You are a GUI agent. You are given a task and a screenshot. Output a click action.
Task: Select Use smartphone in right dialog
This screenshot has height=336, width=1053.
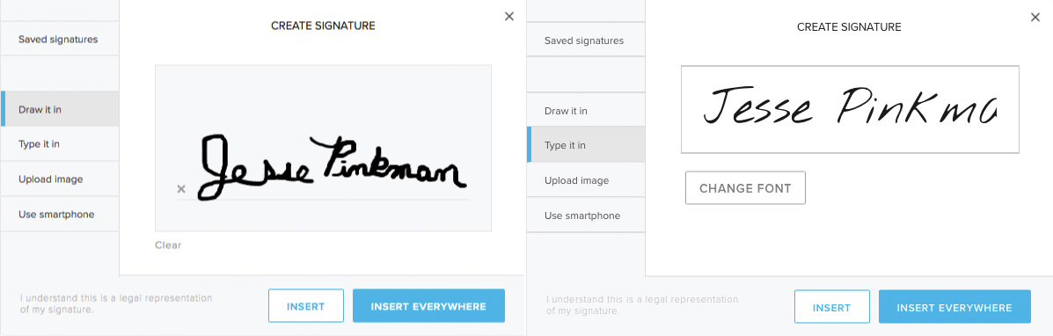[x=586, y=215]
